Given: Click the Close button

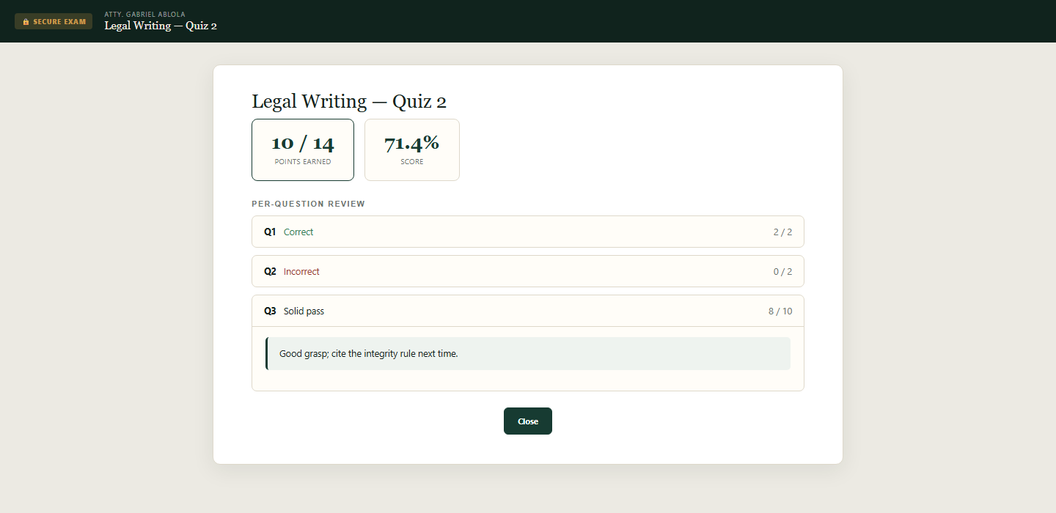Looking at the screenshot, I should 528,421.
